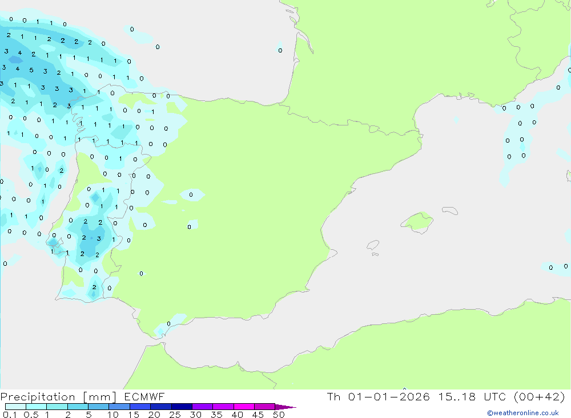Click the legend scale label "50"
This screenshot has width=571, height=418.
point(279,415)
